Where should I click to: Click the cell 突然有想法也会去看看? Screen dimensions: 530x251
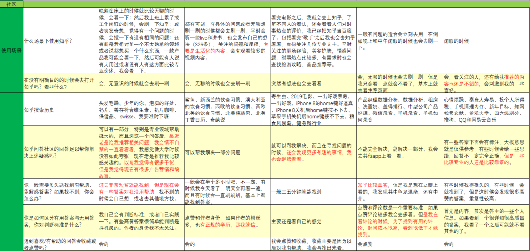tap(313, 83)
